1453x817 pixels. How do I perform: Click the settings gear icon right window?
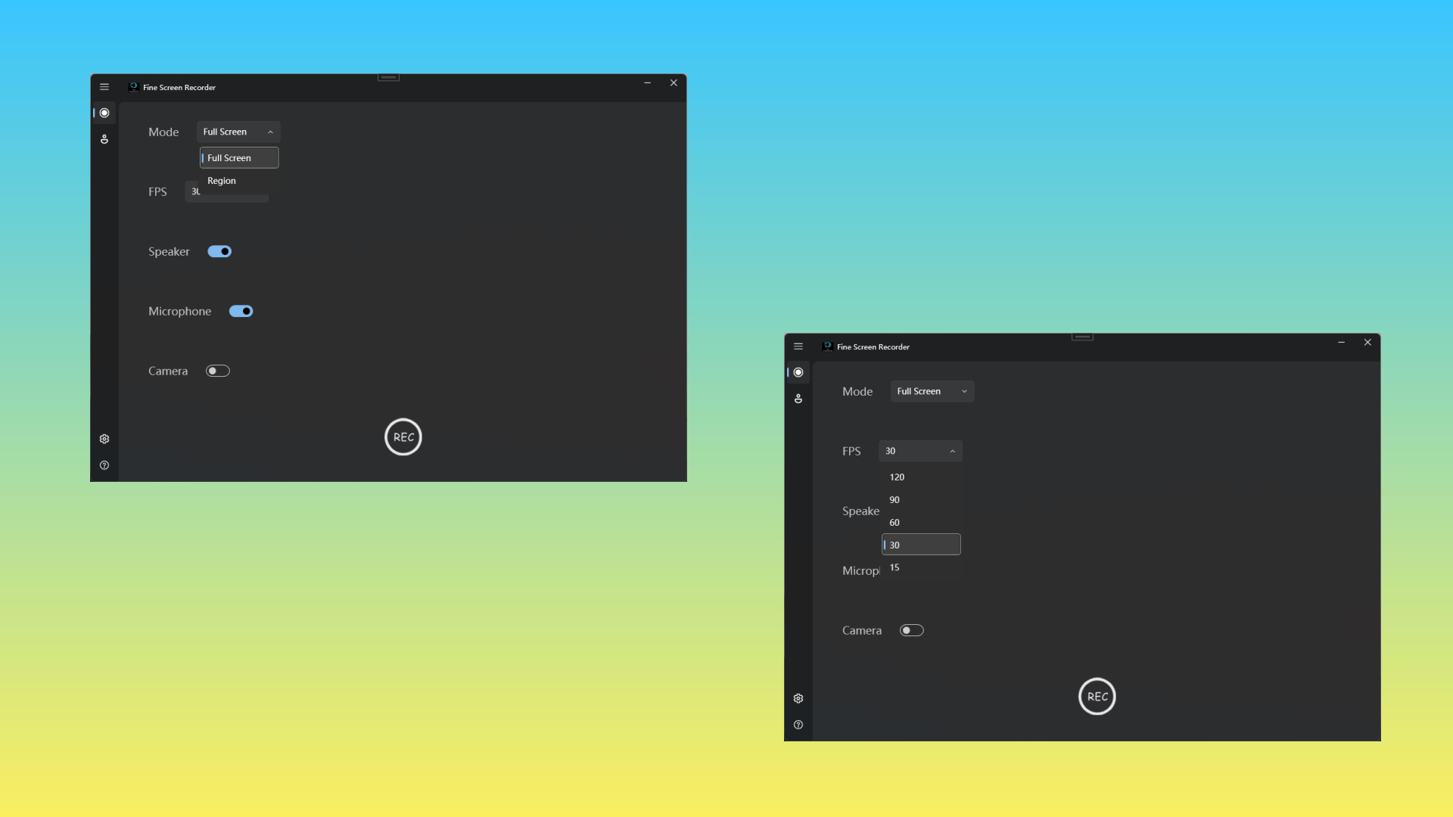click(798, 698)
